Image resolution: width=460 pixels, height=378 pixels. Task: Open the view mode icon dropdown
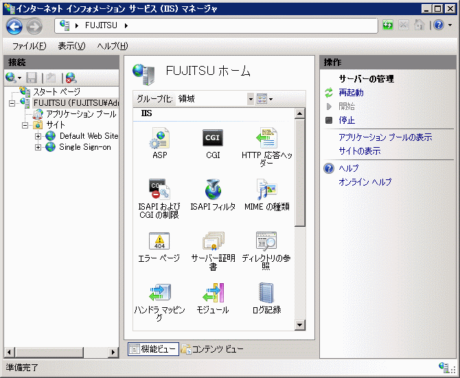click(x=264, y=99)
